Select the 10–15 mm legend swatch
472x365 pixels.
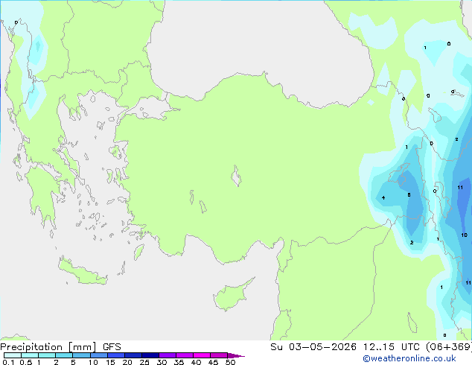[99, 355]
